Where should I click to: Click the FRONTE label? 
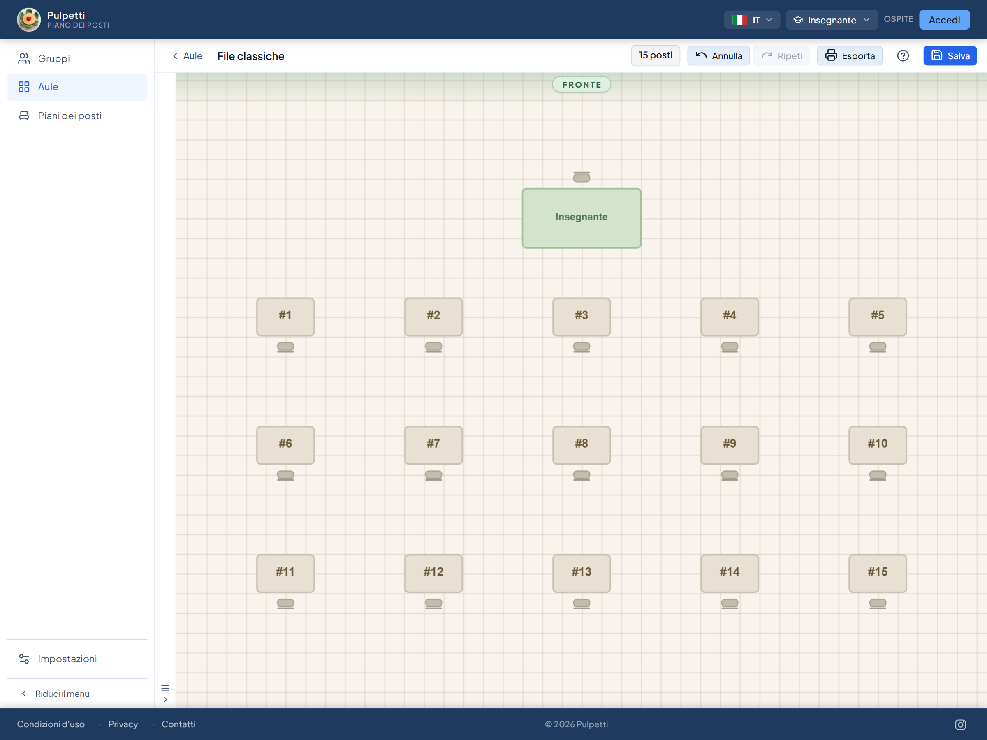pyautogui.click(x=582, y=84)
